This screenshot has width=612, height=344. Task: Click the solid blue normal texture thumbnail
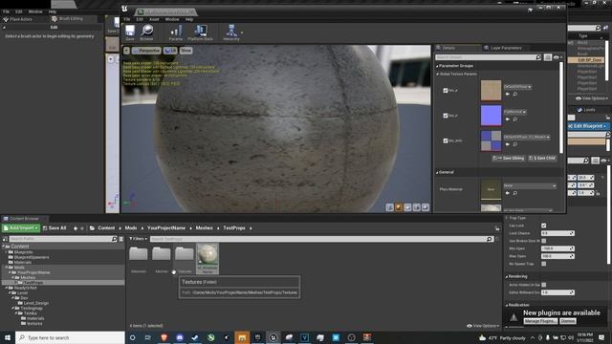click(x=491, y=116)
